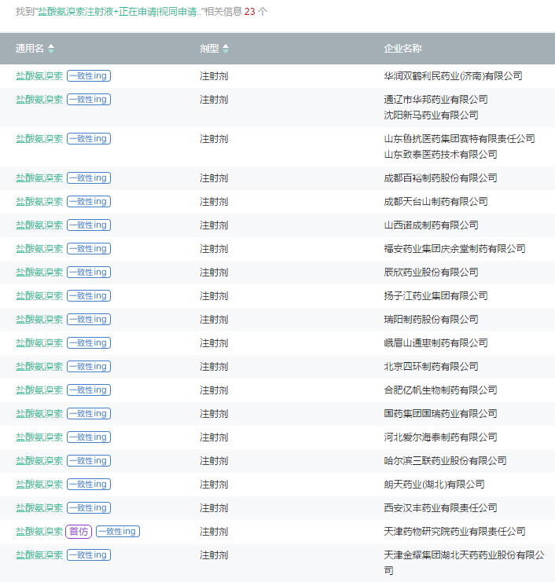Image resolution: width=555 pixels, height=582 pixels.
Task: Open 盐酸氨溴索 link for 福安药业集团 row
Action: pos(39,249)
